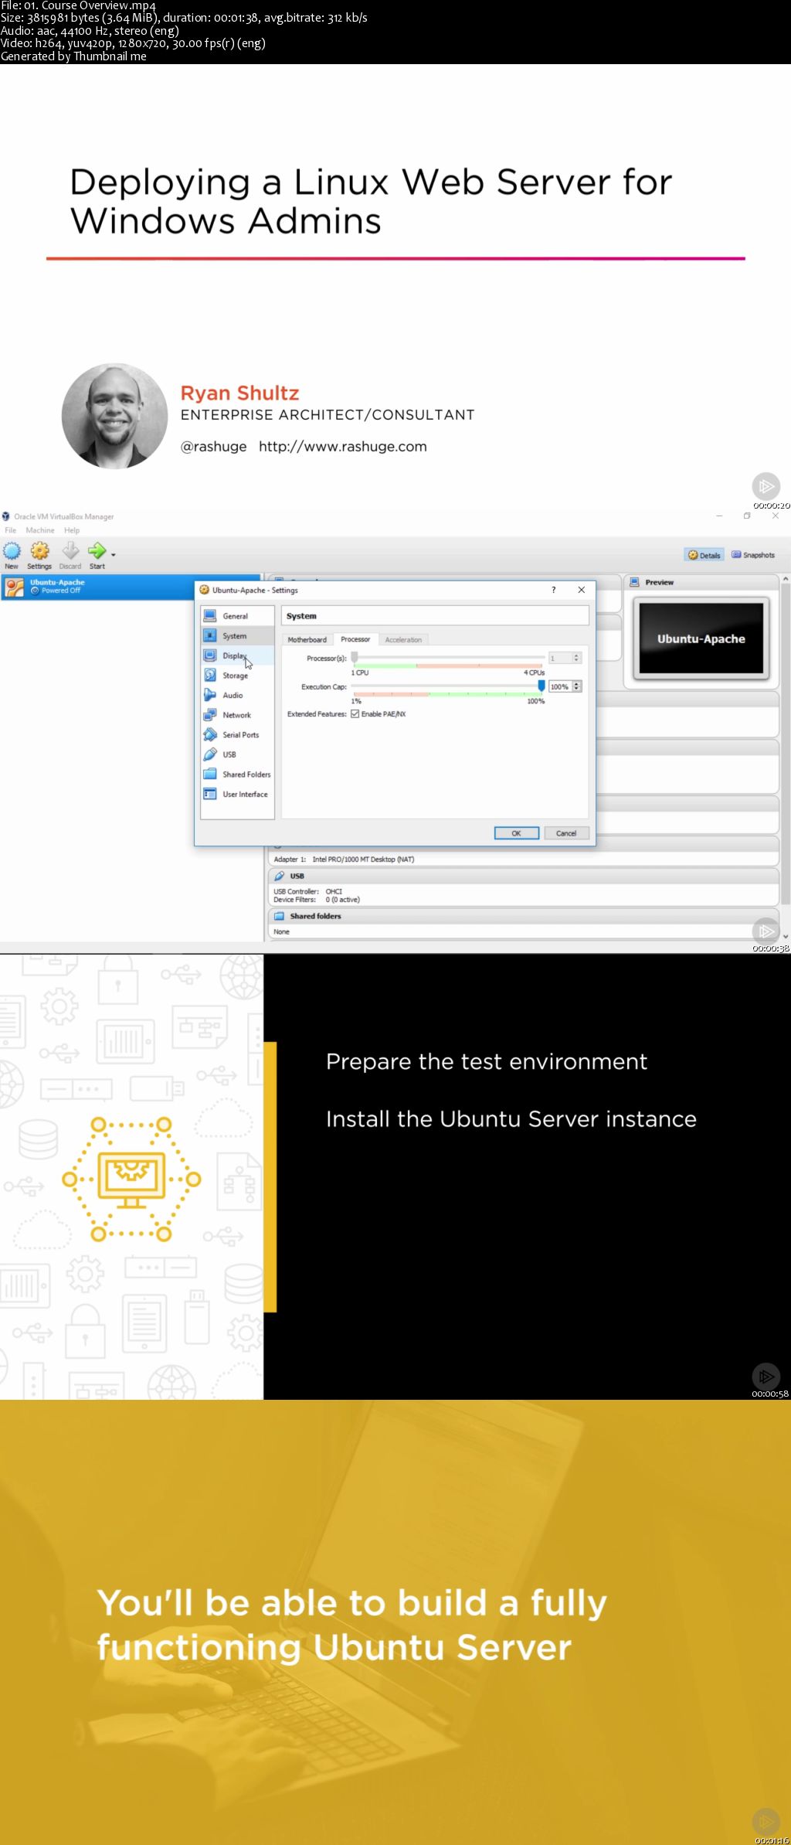Open the Machine menu

click(x=40, y=530)
